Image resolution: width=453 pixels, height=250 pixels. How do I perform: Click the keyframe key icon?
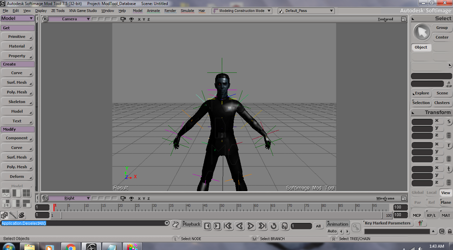pyautogui.click(x=356, y=227)
